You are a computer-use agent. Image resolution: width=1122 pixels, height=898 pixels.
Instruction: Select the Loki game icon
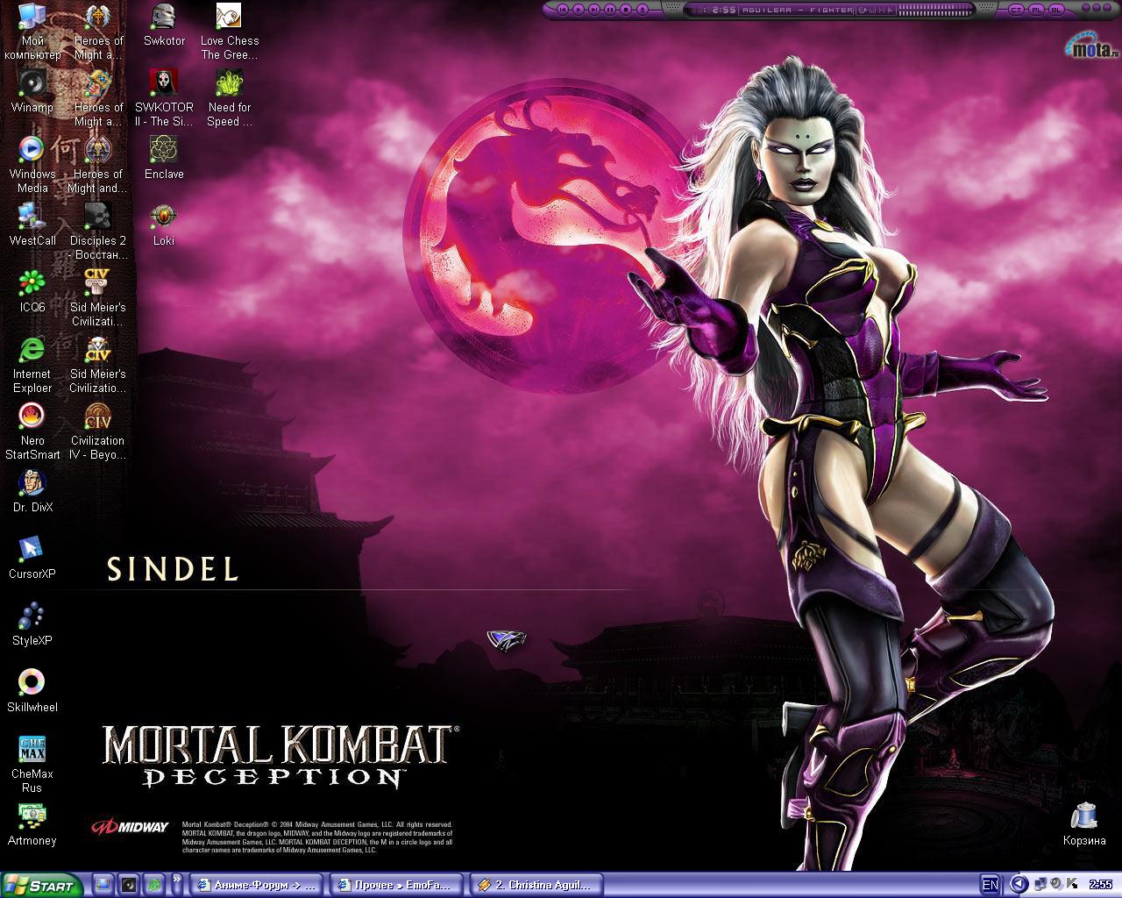[x=164, y=224]
